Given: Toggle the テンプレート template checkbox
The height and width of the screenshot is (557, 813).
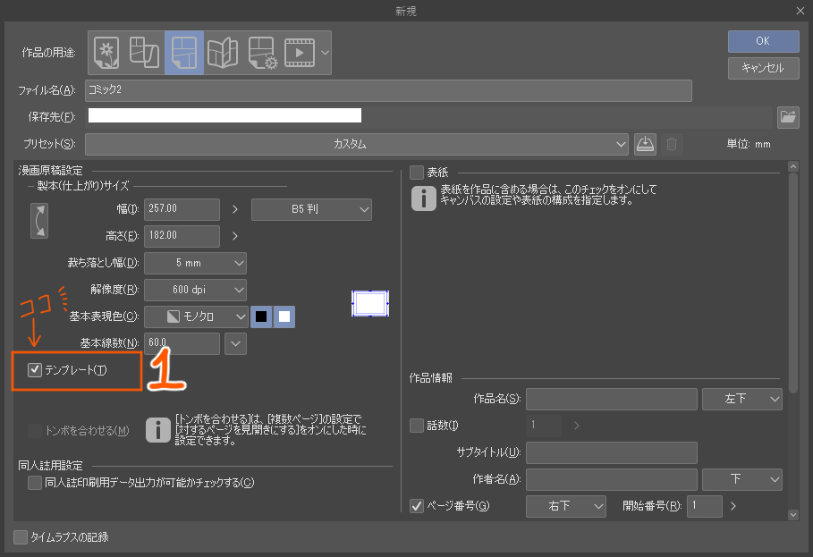Looking at the screenshot, I should point(34,370).
